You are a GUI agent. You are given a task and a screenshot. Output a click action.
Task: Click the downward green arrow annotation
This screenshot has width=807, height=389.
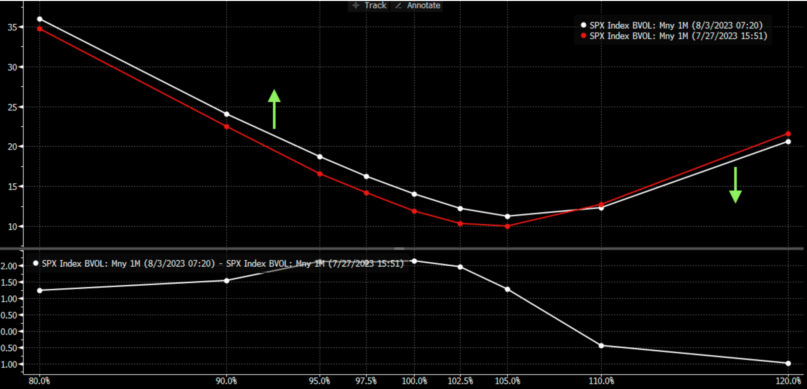[735, 185]
